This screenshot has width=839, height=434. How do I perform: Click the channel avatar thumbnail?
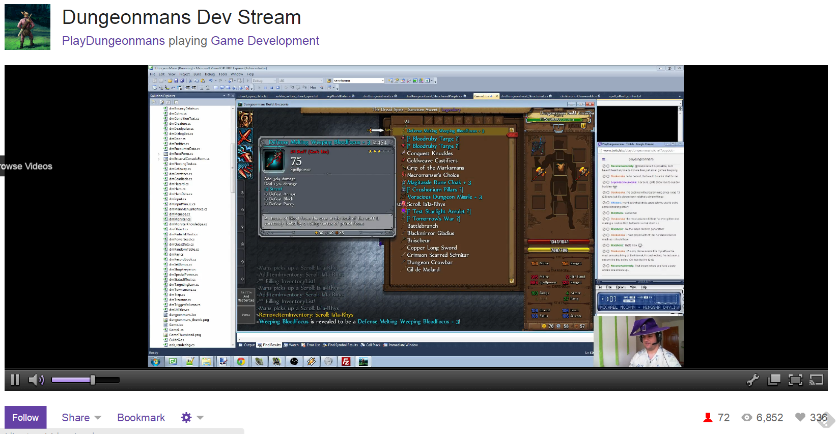click(x=27, y=27)
